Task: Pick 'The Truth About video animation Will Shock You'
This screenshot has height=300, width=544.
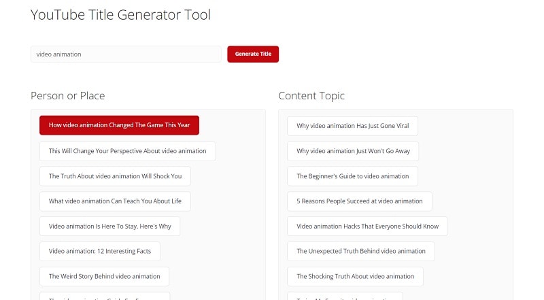Action: tap(115, 176)
